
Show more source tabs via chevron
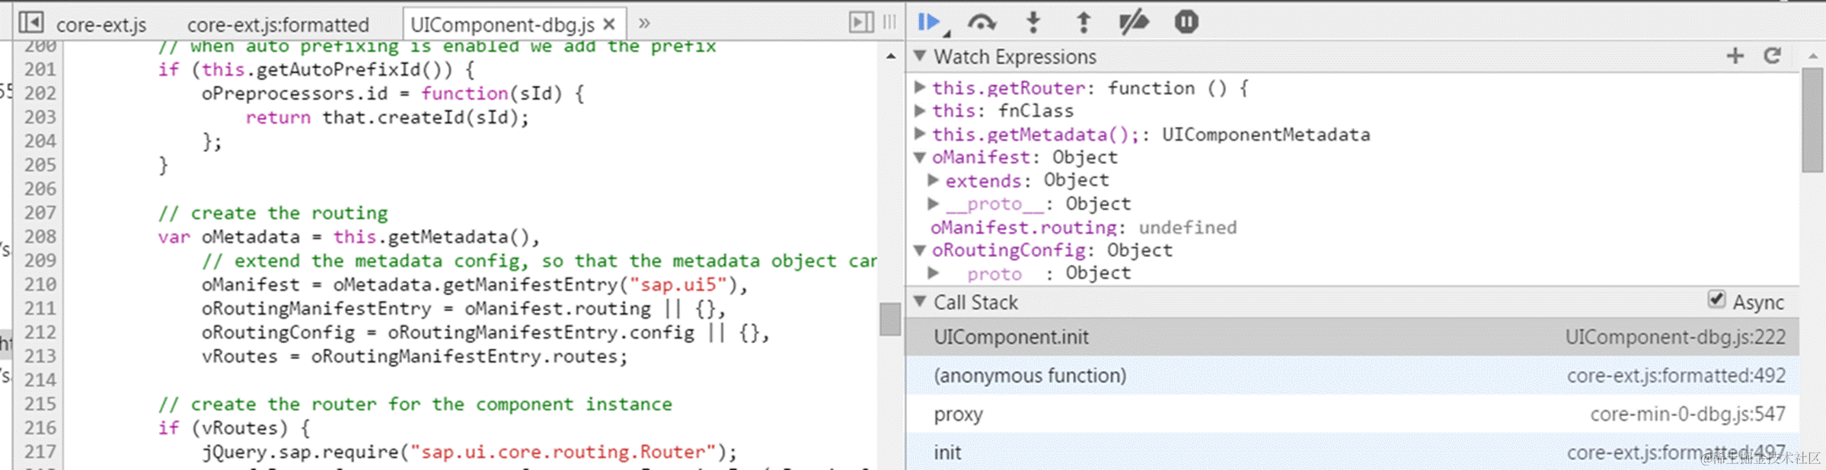coord(644,23)
